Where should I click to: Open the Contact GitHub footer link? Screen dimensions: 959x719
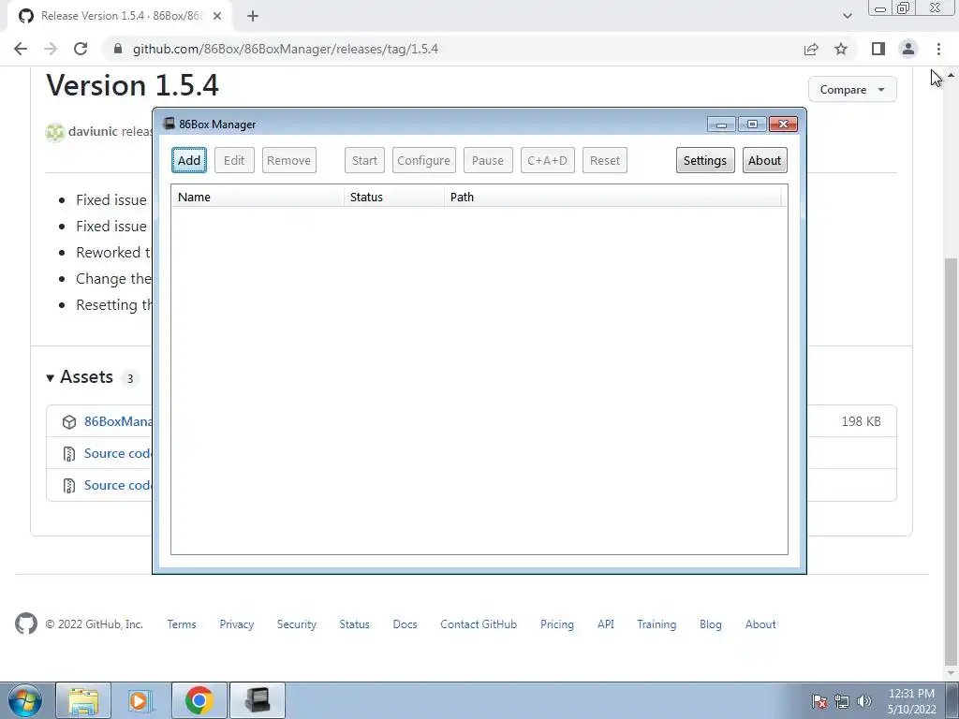(x=479, y=624)
